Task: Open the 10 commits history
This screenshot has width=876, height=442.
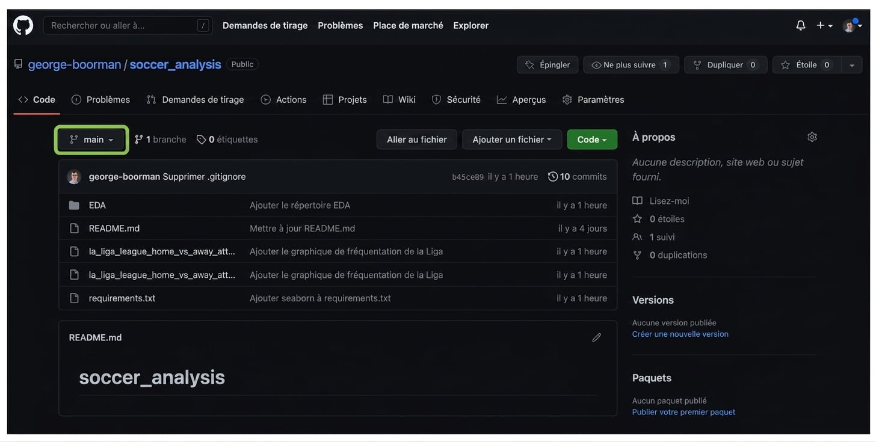Action: (578, 177)
